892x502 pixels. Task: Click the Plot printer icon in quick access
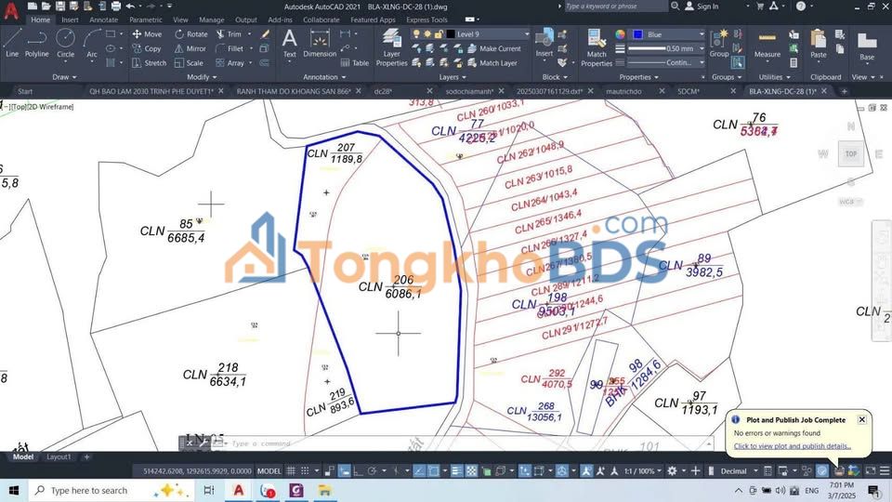[x=115, y=7]
